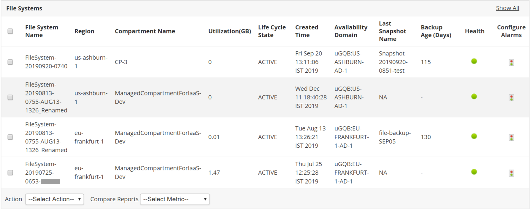The height and width of the screenshot is (209, 530).
Task: Check the box for FileSystem-20190920-0740
Action: coord(10,62)
